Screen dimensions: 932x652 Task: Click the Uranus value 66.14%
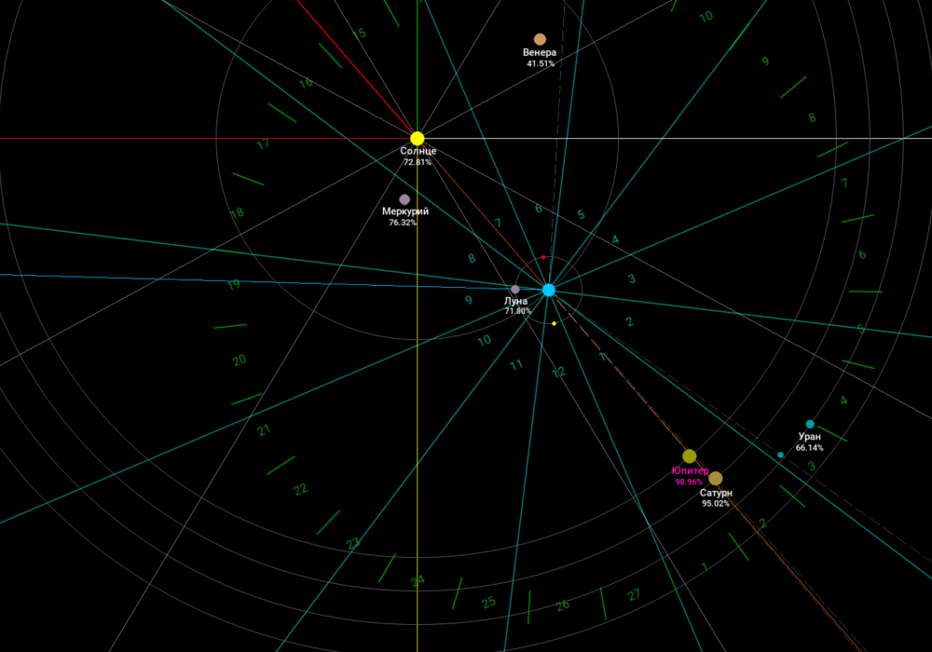pyautogui.click(x=810, y=448)
